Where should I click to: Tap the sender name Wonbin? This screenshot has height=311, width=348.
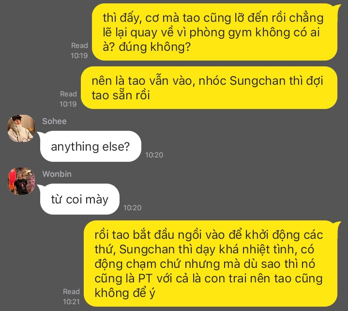click(57, 174)
